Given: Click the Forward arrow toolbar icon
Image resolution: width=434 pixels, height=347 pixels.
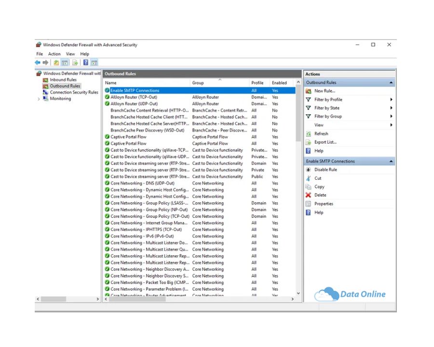Looking at the screenshot, I should 45,63.
